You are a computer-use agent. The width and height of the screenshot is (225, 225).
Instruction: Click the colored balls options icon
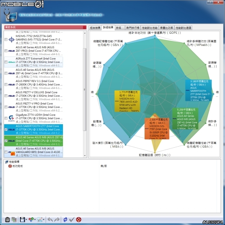coord(31,219)
